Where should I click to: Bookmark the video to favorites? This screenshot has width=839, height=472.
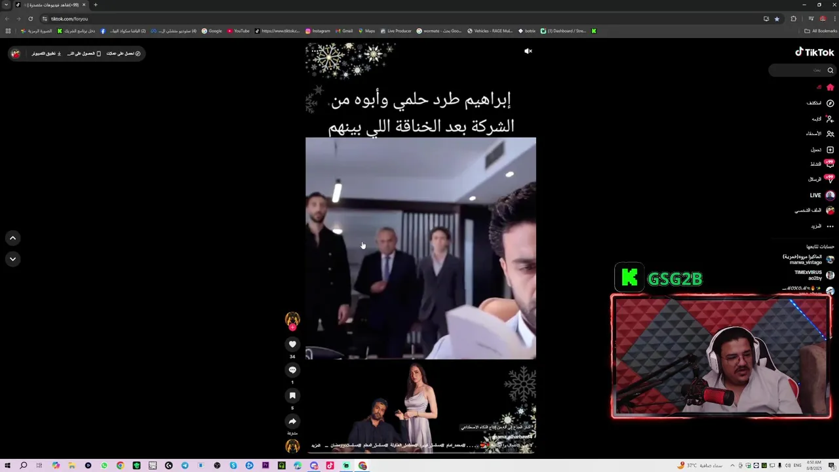(x=292, y=395)
